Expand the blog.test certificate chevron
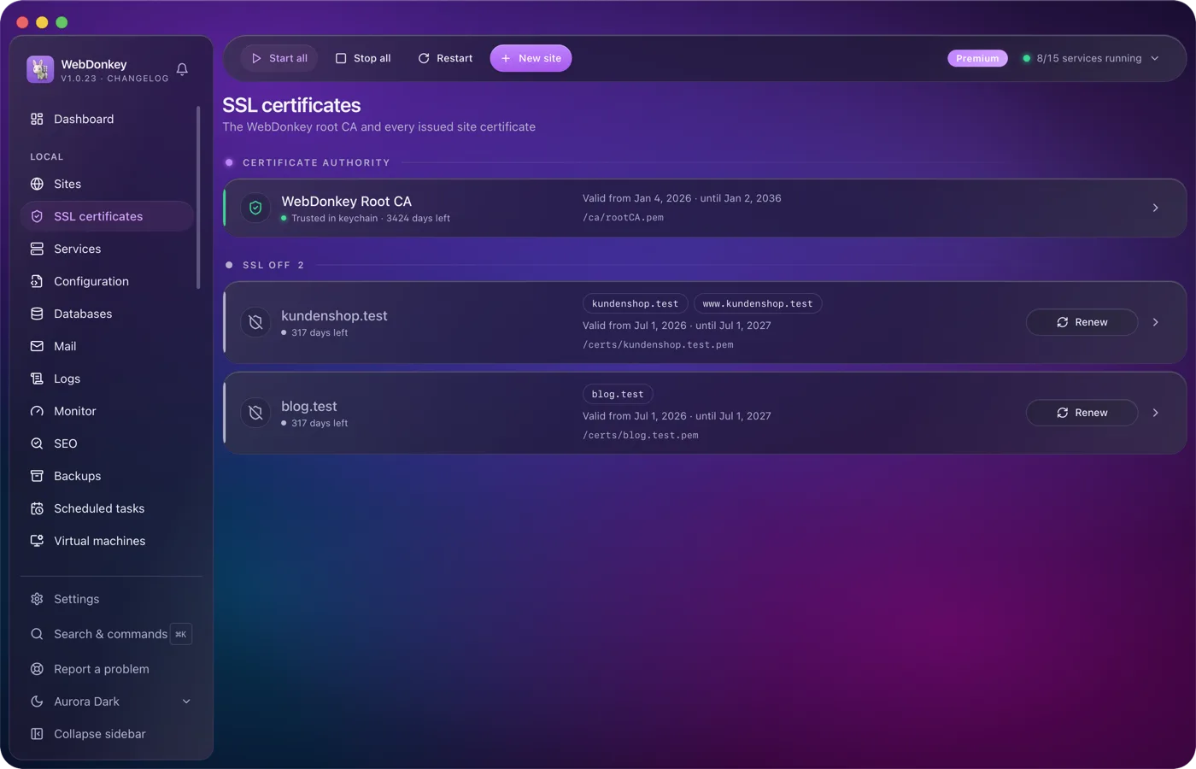 coord(1155,413)
